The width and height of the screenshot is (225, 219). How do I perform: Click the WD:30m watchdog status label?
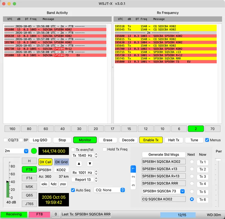[214, 215]
